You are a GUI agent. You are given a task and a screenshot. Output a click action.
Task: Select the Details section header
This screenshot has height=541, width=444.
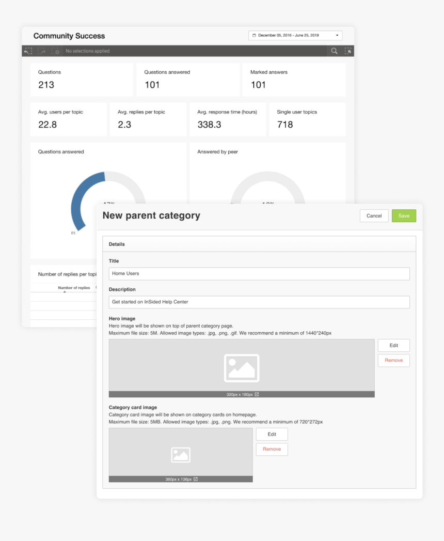click(116, 244)
